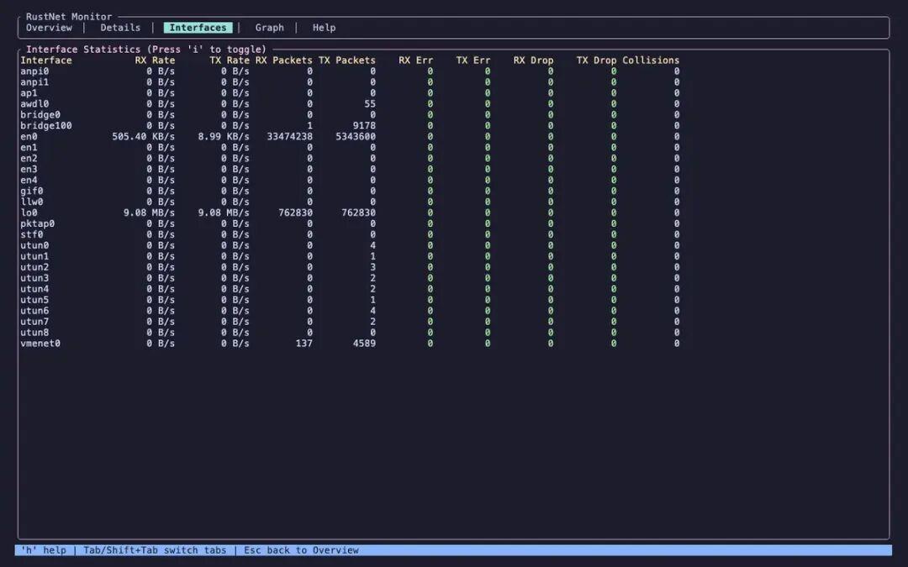Click lo0 RX Rate 9.08 MB/s
The image size is (908, 567).
pos(149,213)
